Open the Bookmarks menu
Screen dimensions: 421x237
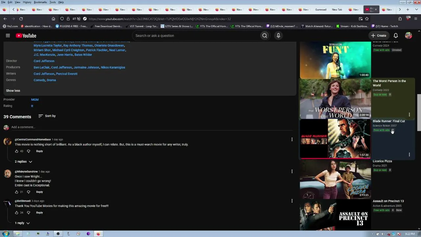coord(40,2)
